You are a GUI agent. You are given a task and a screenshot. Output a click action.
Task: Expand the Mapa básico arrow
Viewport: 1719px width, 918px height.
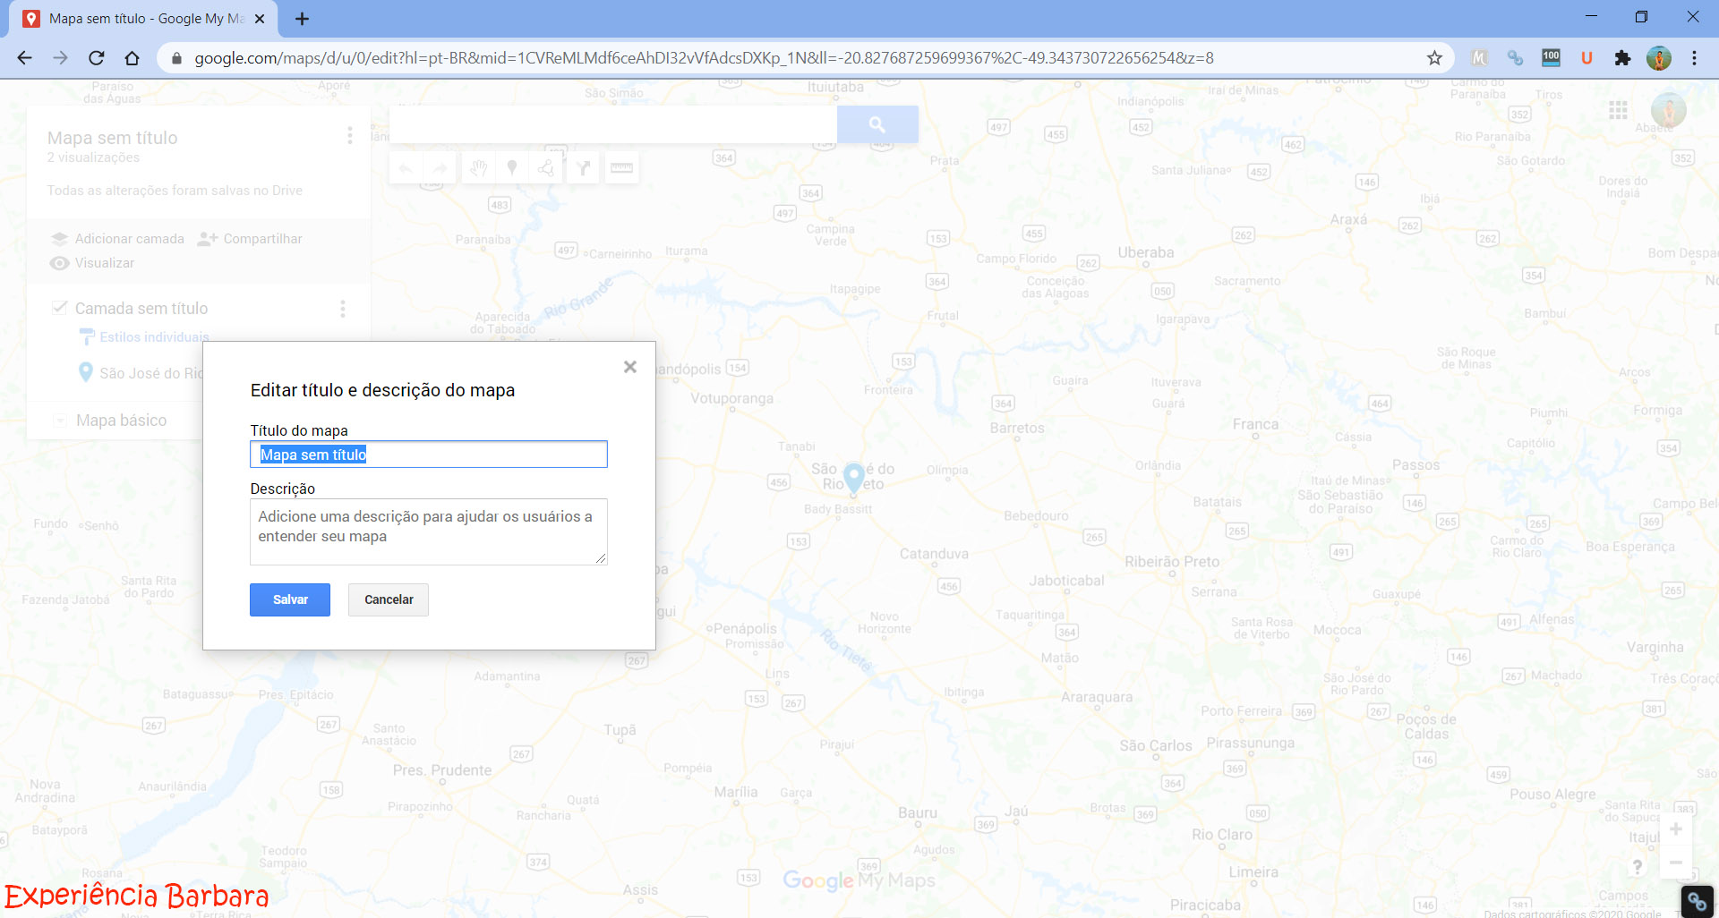click(x=59, y=421)
